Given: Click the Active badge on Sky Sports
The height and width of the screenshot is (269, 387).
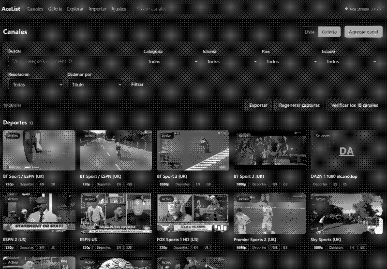Looking at the screenshot, I should pyautogui.click(x=320, y=199).
